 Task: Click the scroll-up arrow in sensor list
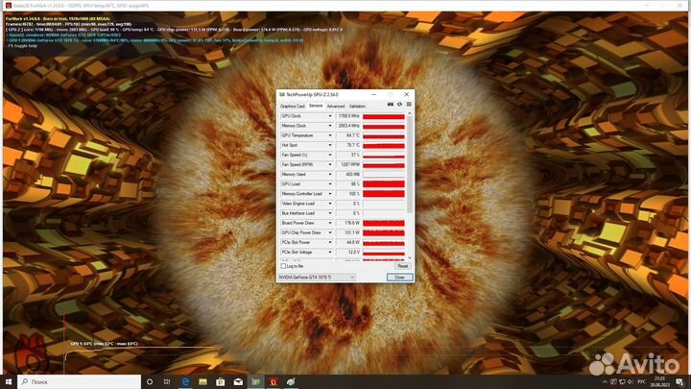point(410,113)
